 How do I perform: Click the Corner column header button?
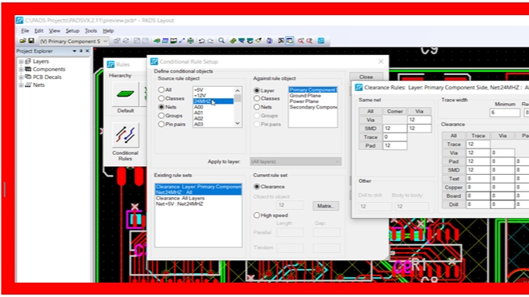[x=395, y=111]
